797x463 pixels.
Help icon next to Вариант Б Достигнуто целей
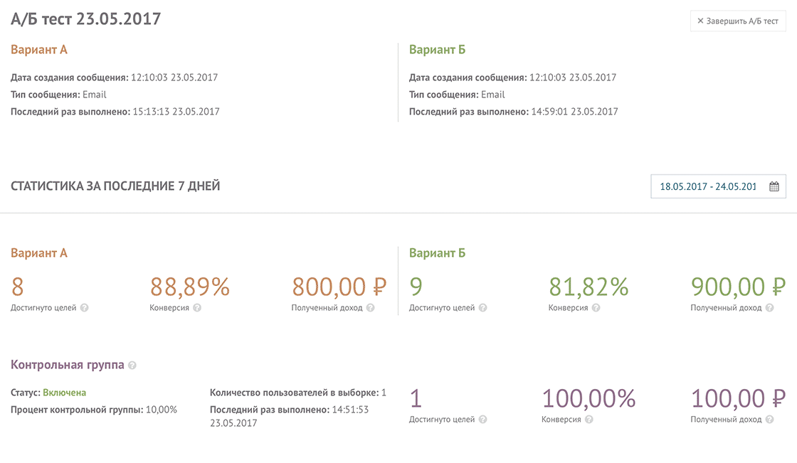[483, 308]
